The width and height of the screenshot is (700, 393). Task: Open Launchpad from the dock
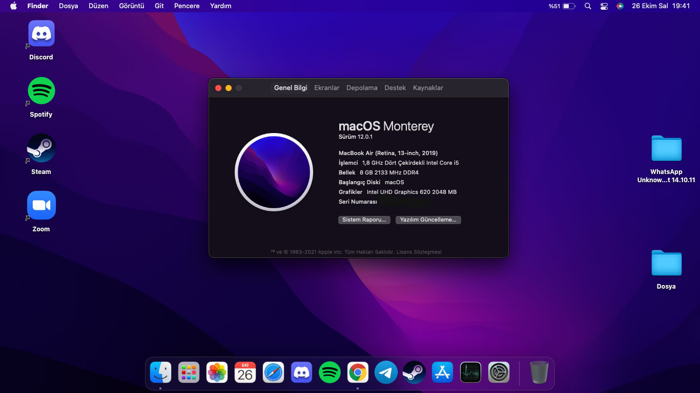[189, 373]
